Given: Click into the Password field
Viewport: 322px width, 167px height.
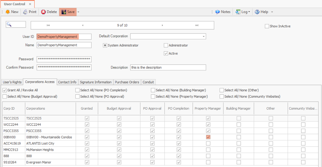Looking at the screenshot, I should (x=64, y=59).
